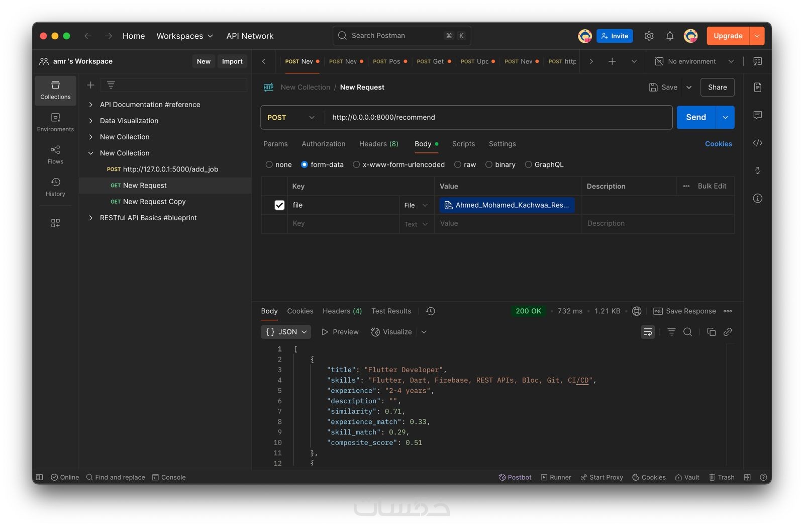The height and width of the screenshot is (527, 804).
Task: Open the File type dropdown for file key
Action: (416, 205)
